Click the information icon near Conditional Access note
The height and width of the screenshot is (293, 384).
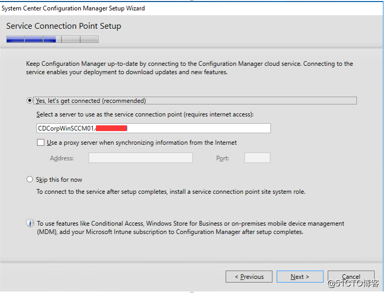30,224
